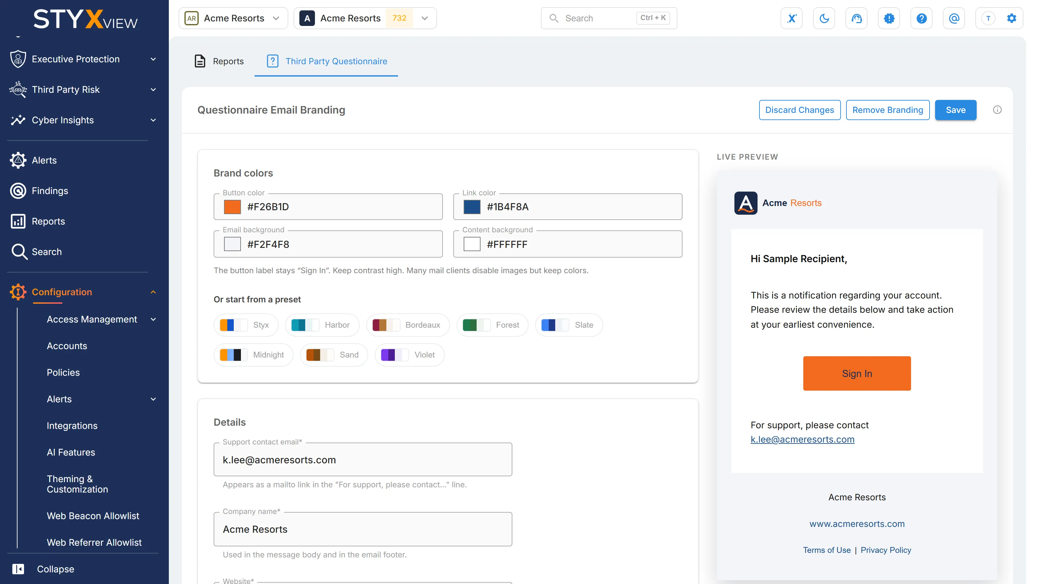Collapse the Configuration section
This screenshot has height=584, width=1039.
tap(153, 292)
